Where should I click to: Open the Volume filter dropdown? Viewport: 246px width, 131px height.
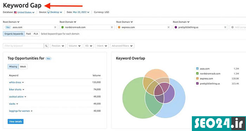(75, 46)
